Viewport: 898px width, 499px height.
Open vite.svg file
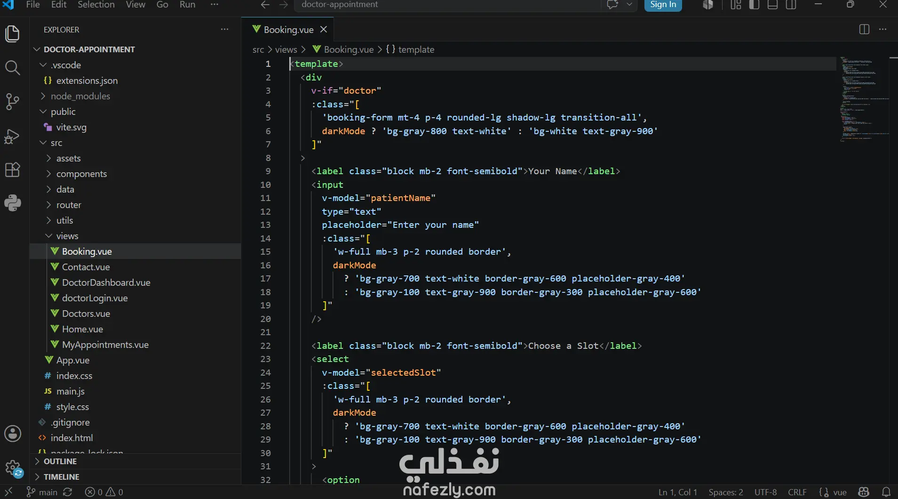(135, 127)
